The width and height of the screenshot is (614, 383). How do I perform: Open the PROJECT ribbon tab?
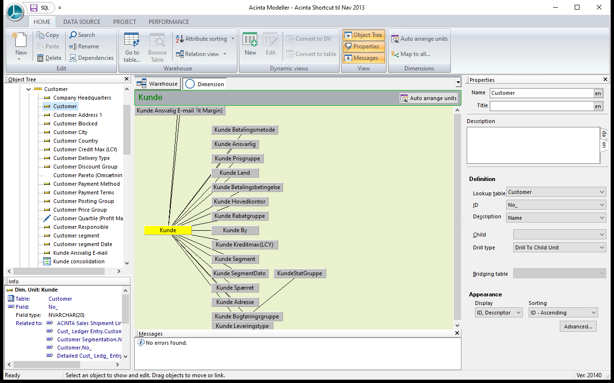(x=125, y=22)
